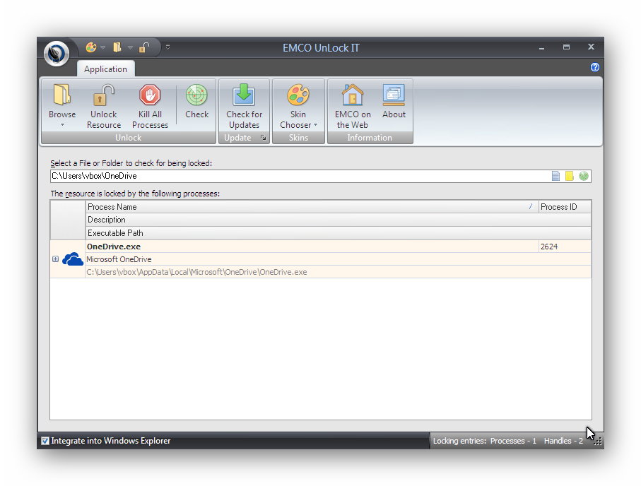The width and height of the screenshot is (641, 486).
Task: Click the window resize grip corner
Action: 599,442
